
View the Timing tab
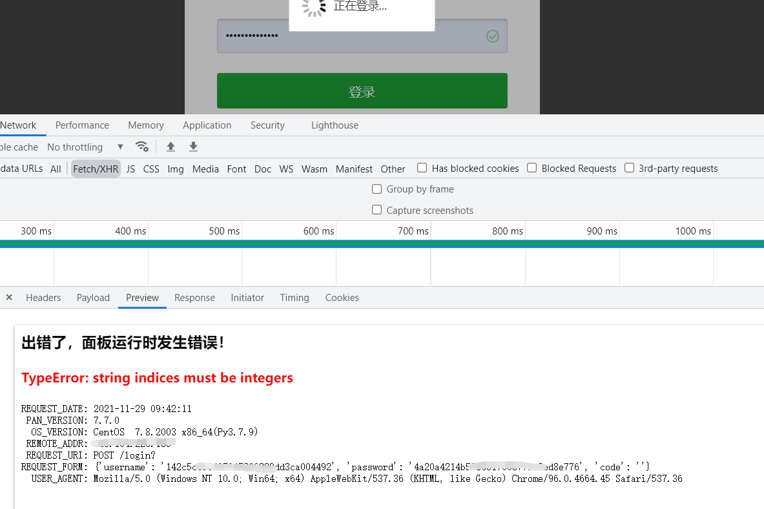[x=294, y=297]
